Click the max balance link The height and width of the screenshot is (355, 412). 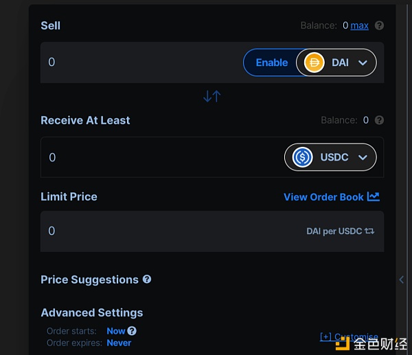click(359, 25)
